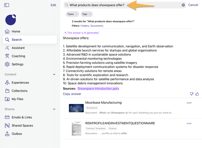Screen dimensions: 202x148
Task: Click Copy answer
Action: [x=72, y=94]
